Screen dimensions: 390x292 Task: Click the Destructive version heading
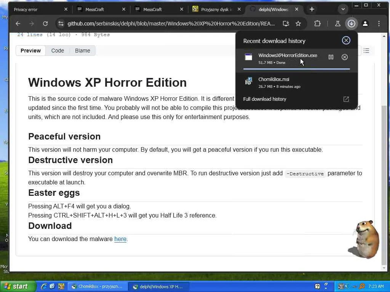(70, 160)
